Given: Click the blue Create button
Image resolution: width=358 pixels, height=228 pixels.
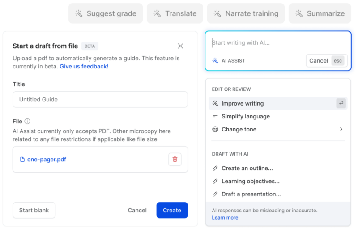Looking at the screenshot, I should pyautogui.click(x=172, y=210).
